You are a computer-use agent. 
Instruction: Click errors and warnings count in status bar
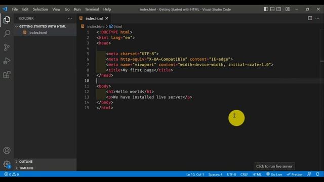coord(12,174)
